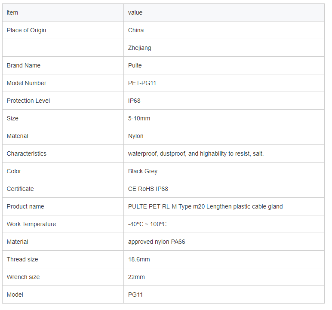This screenshot has width=332, height=310.
Task: Click the PULTE PET-RL-M product name text
Action: 206,206
